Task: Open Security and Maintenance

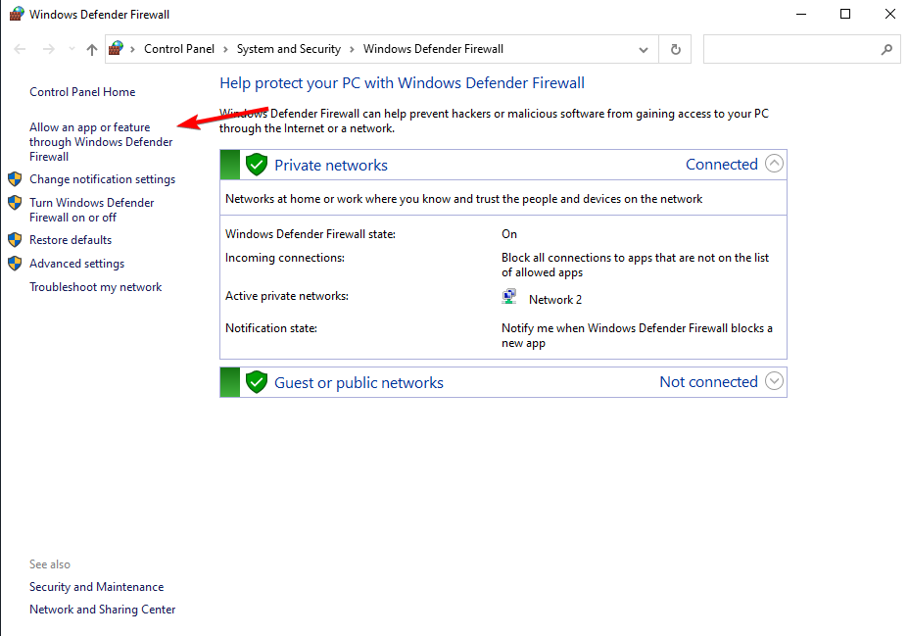Action: coord(97,587)
